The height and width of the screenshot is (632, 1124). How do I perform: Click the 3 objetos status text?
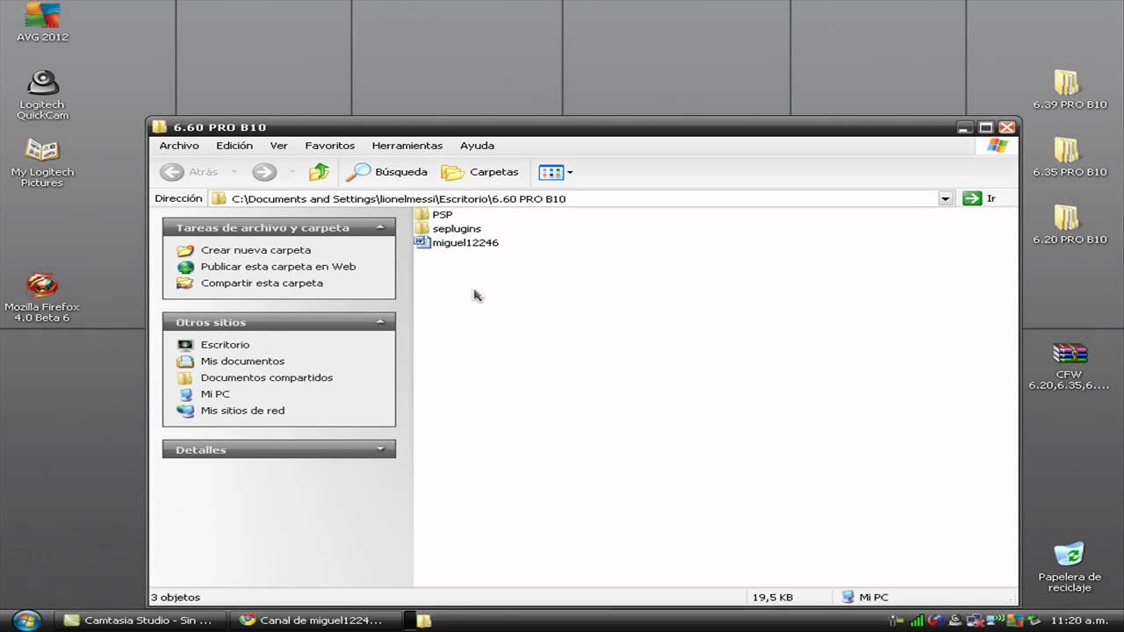click(x=176, y=597)
